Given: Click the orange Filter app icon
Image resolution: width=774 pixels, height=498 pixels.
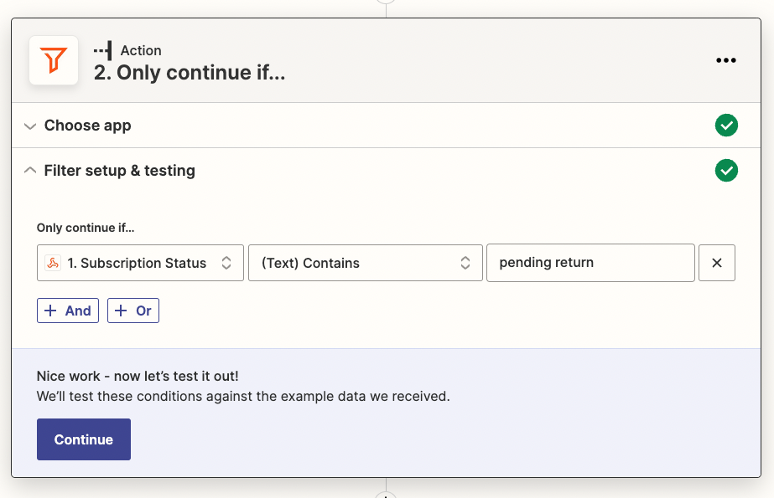Looking at the screenshot, I should [54, 60].
